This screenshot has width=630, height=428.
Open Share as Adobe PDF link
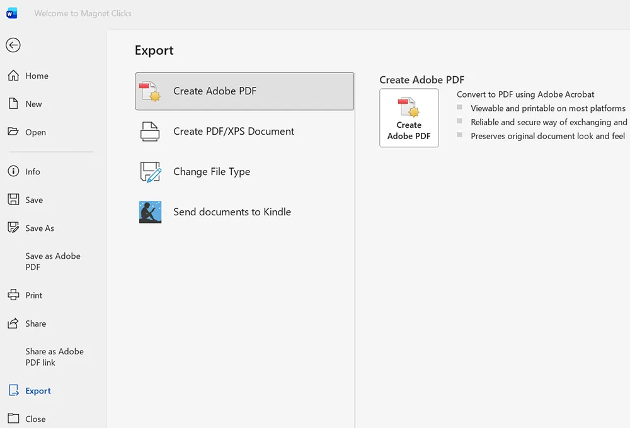[x=54, y=357]
